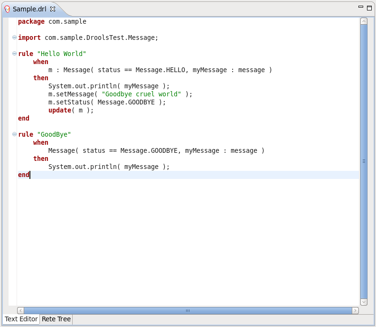The height and width of the screenshot is (327, 376).
Task: Click the "then" keyword in GoodBye rule
Action: [41, 159]
